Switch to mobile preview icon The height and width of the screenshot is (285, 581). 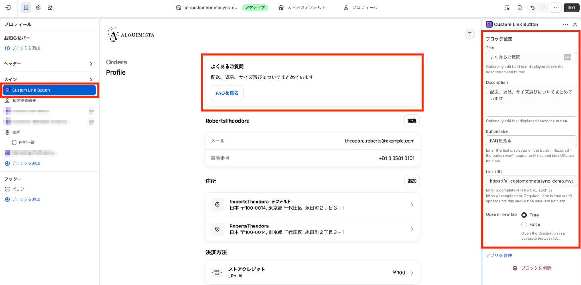coord(520,8)
